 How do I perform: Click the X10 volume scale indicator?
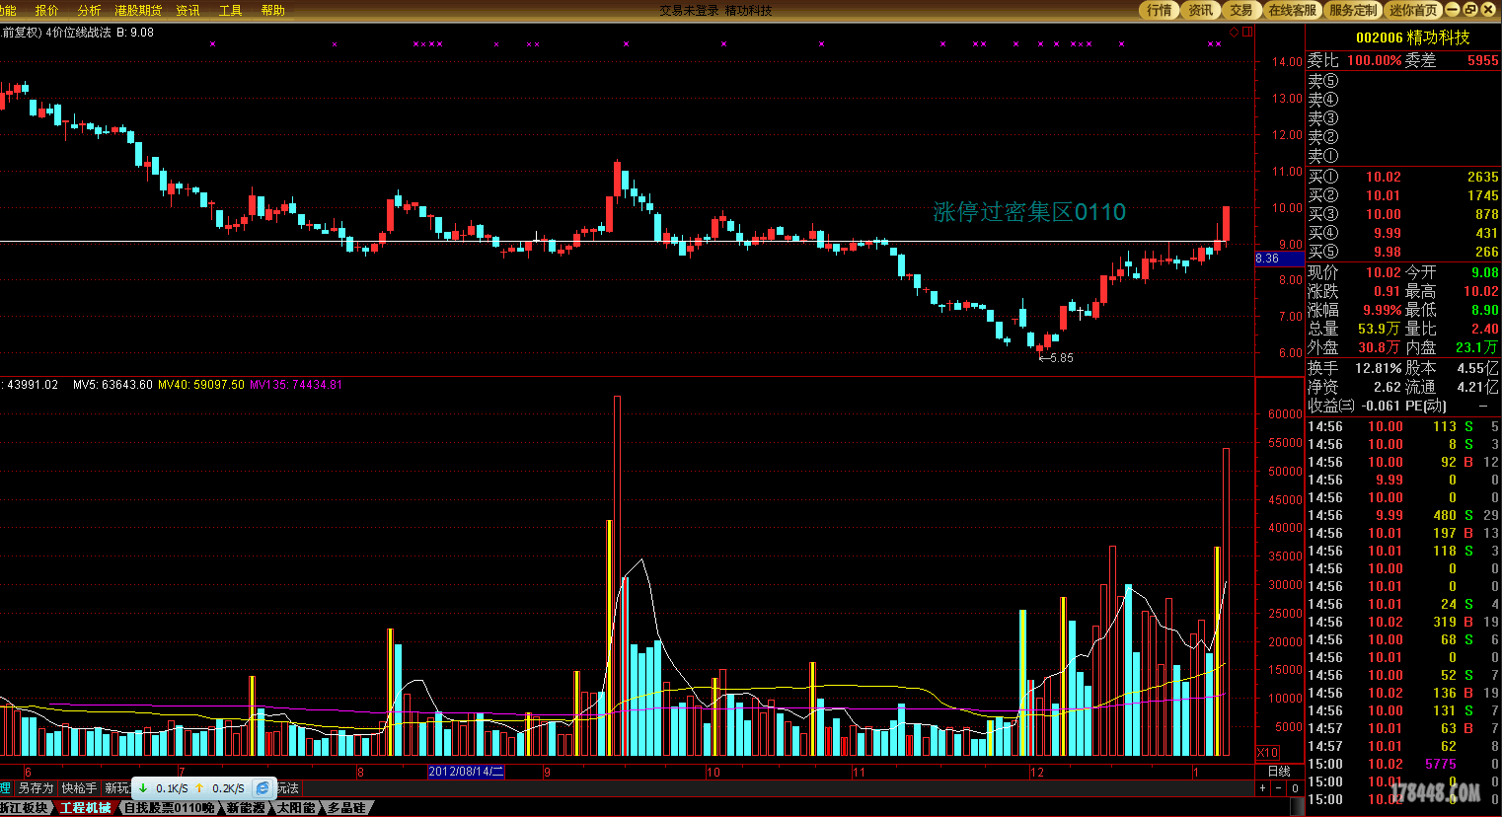[1267, 753]
